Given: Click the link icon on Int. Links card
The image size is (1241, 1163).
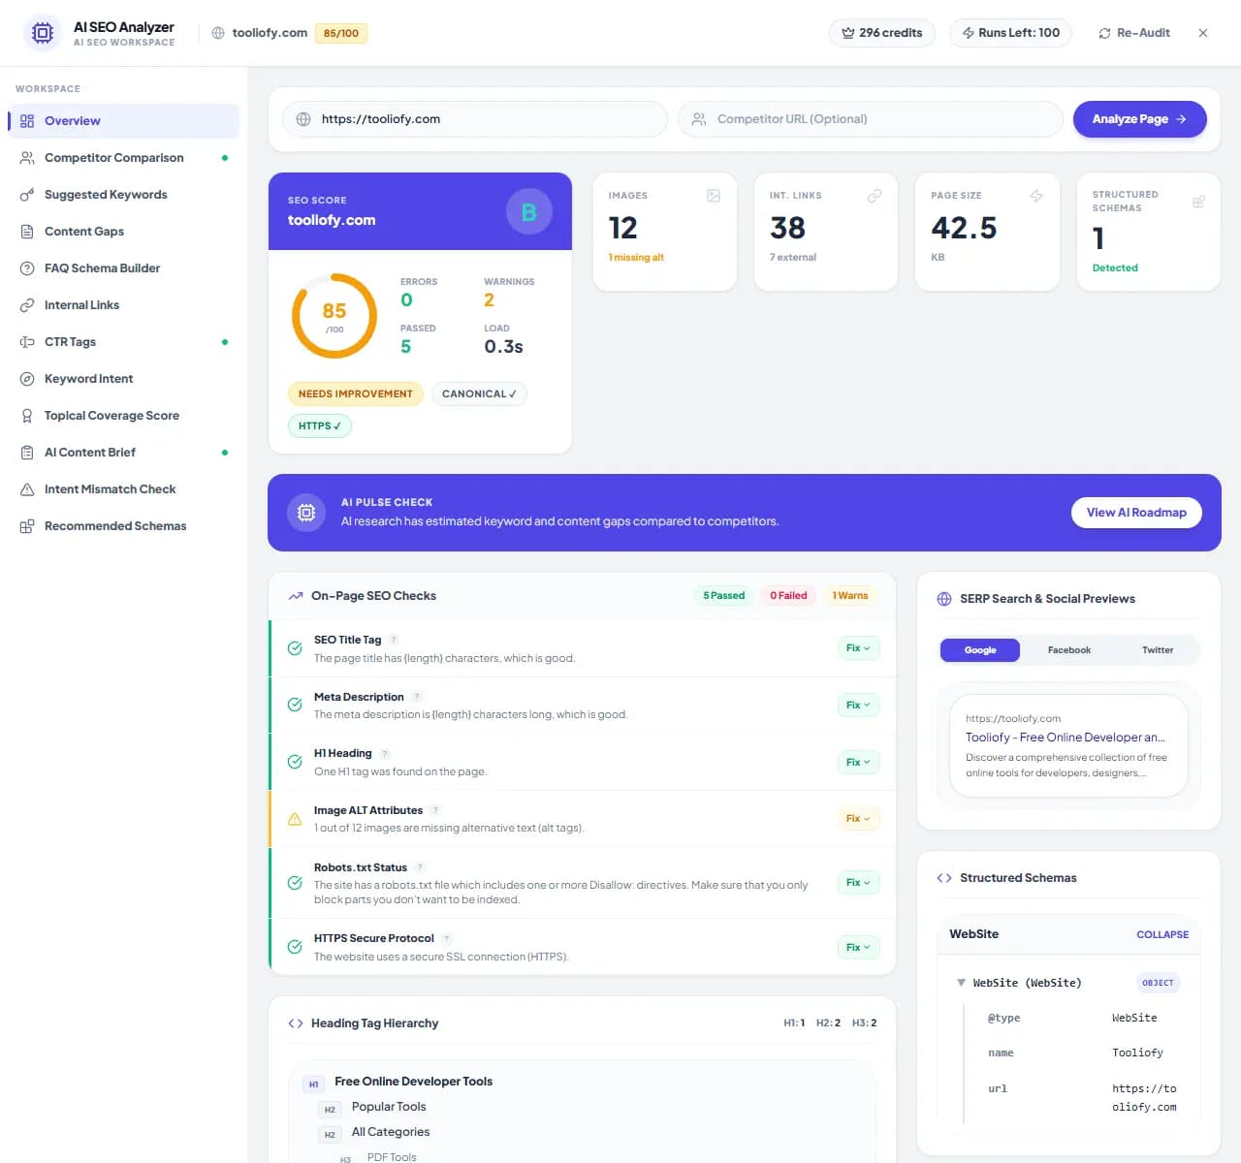Looking at the screenshot, I should click(875, 196).
